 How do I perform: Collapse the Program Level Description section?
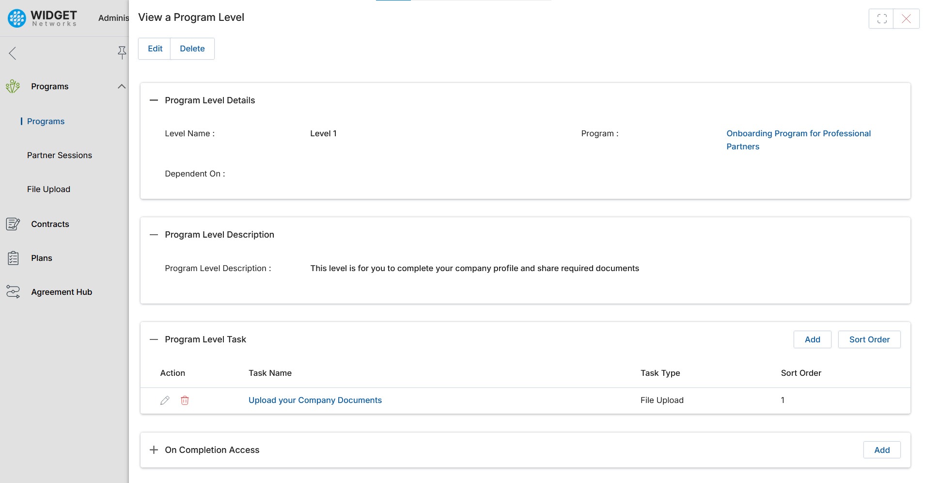(x=154, y=235)
